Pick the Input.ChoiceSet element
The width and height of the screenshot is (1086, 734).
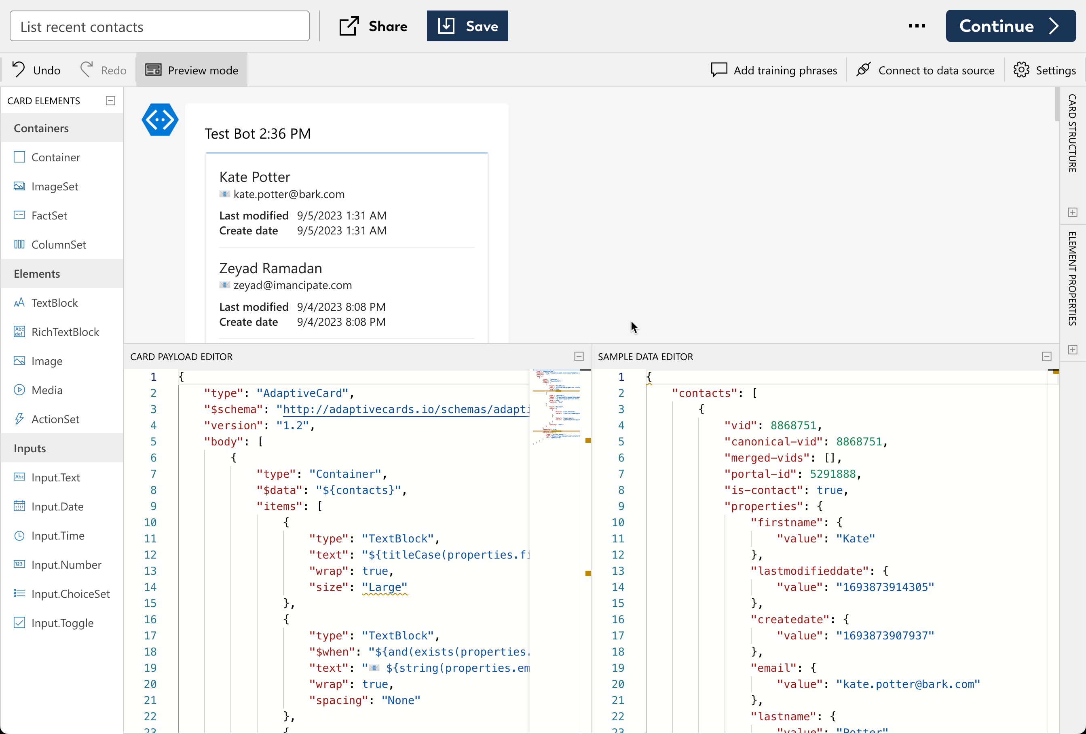pos(62,593)
